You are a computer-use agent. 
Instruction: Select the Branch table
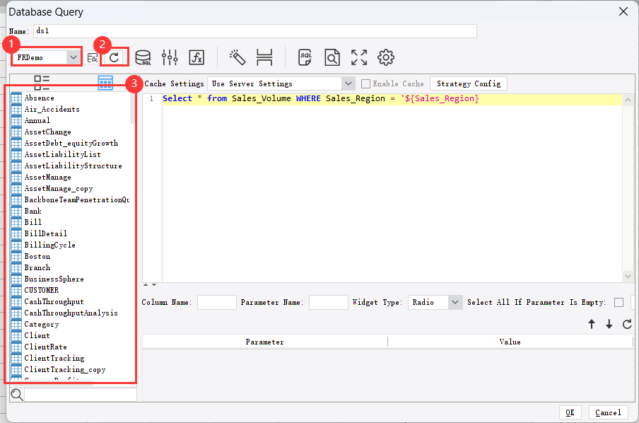coord(37,267)
